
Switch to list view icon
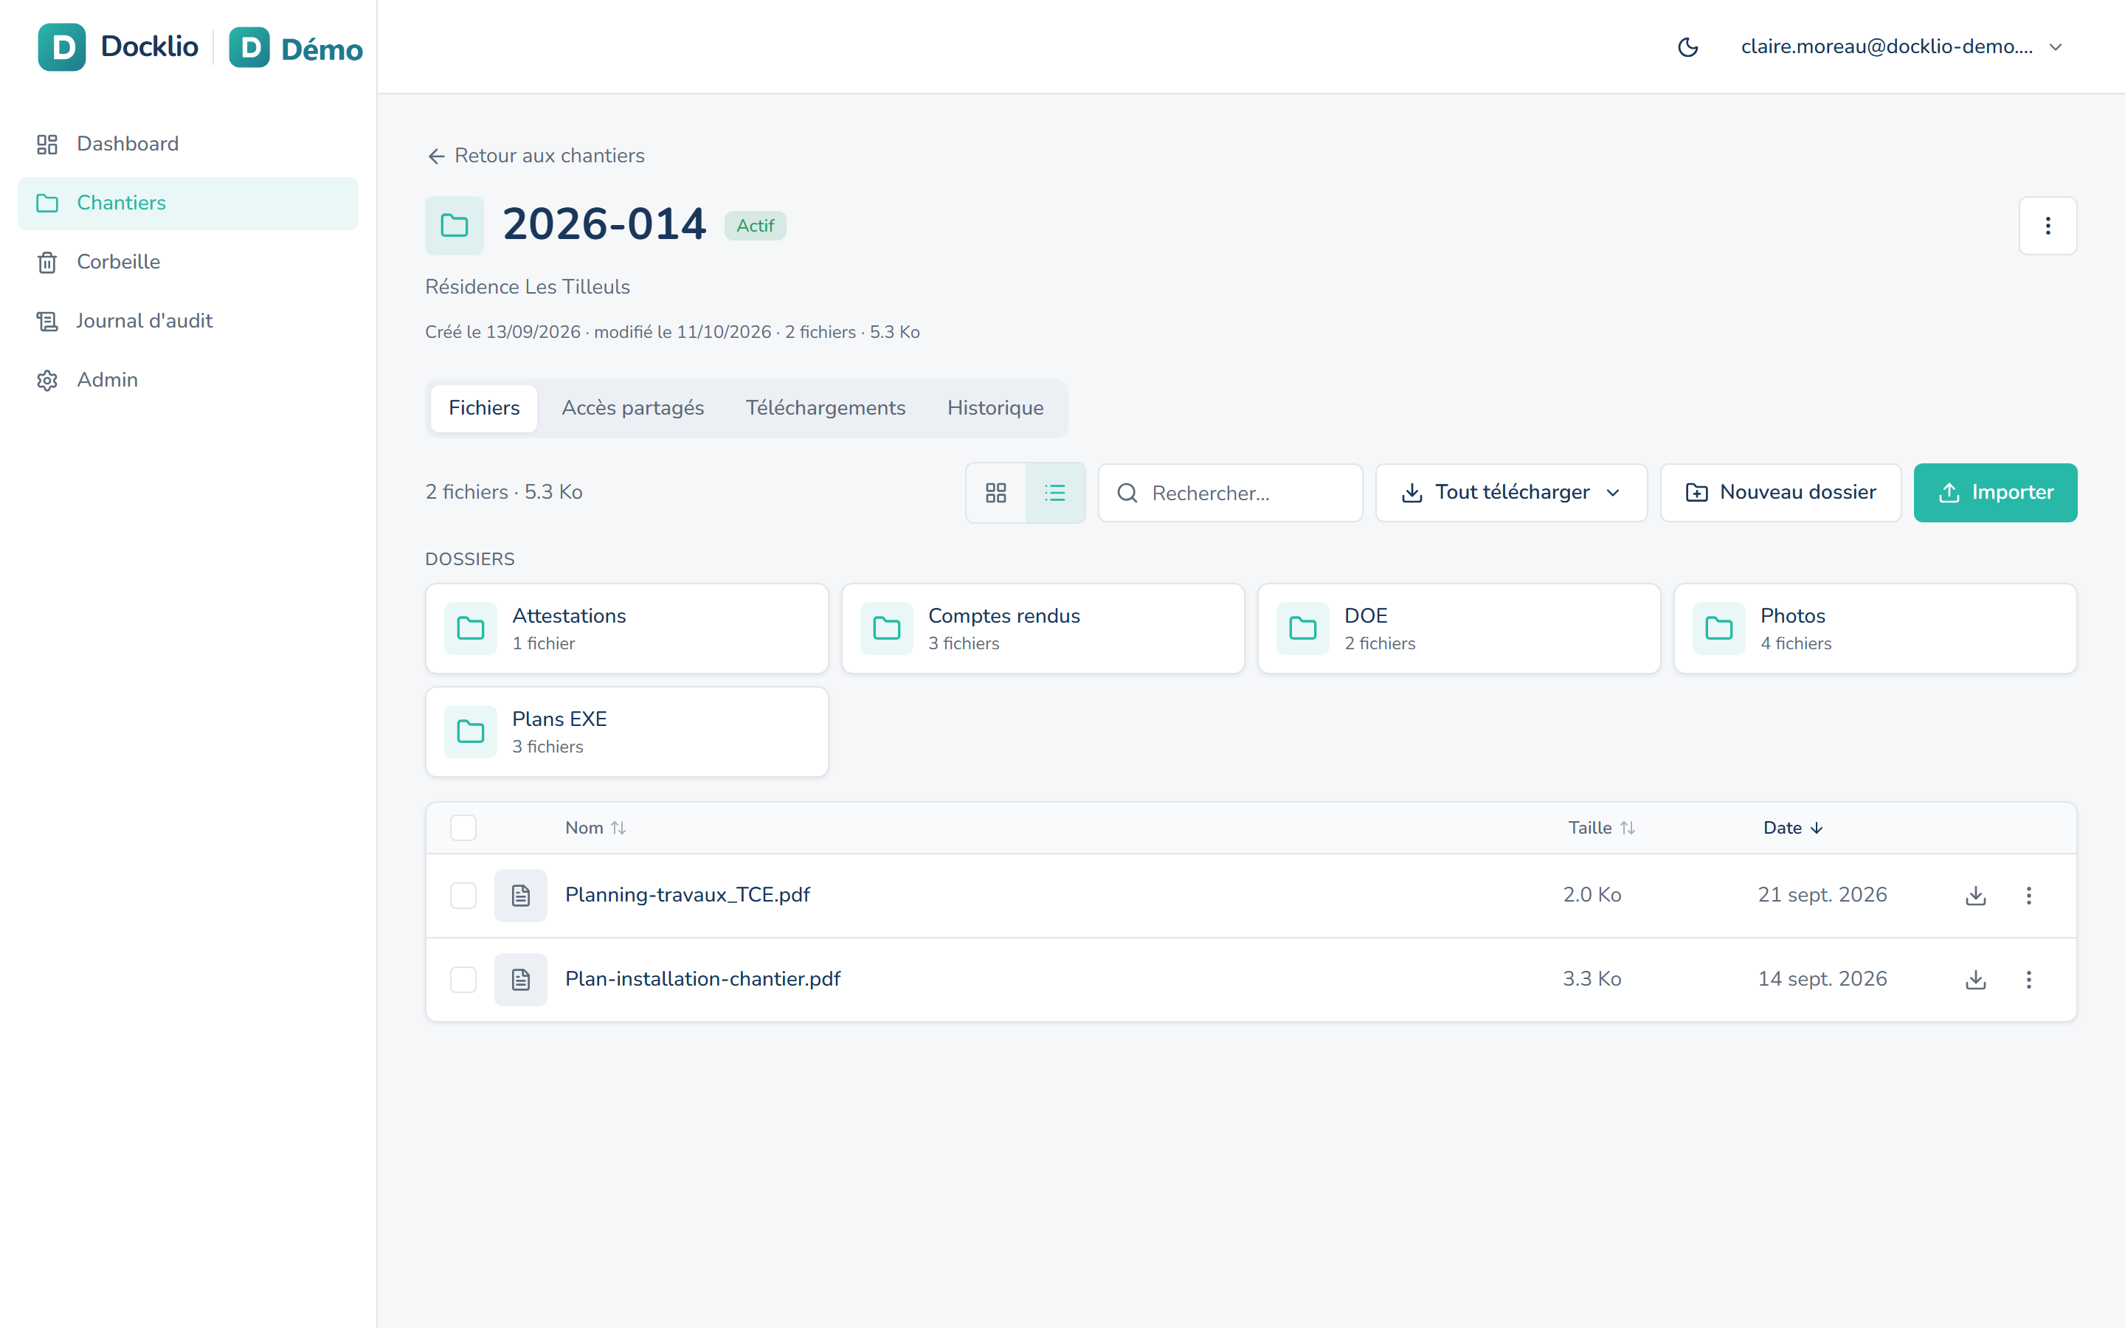[1054, 493]
